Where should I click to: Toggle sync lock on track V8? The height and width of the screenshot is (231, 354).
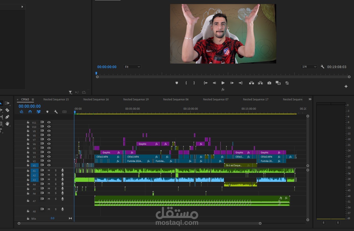42,135
